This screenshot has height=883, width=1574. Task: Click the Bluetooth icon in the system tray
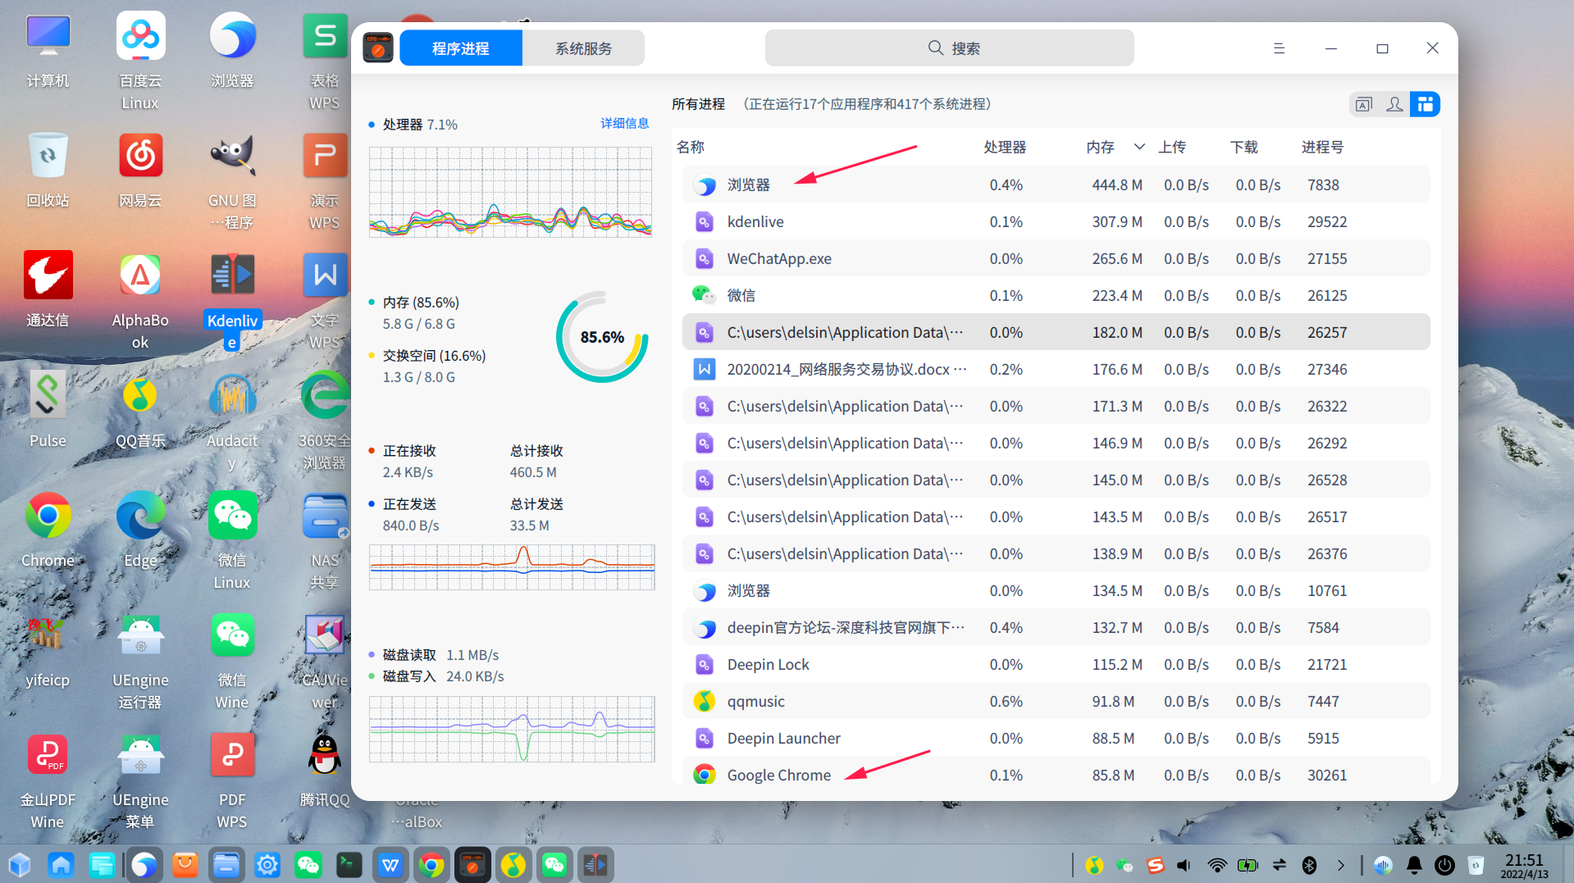point(1309,865)
